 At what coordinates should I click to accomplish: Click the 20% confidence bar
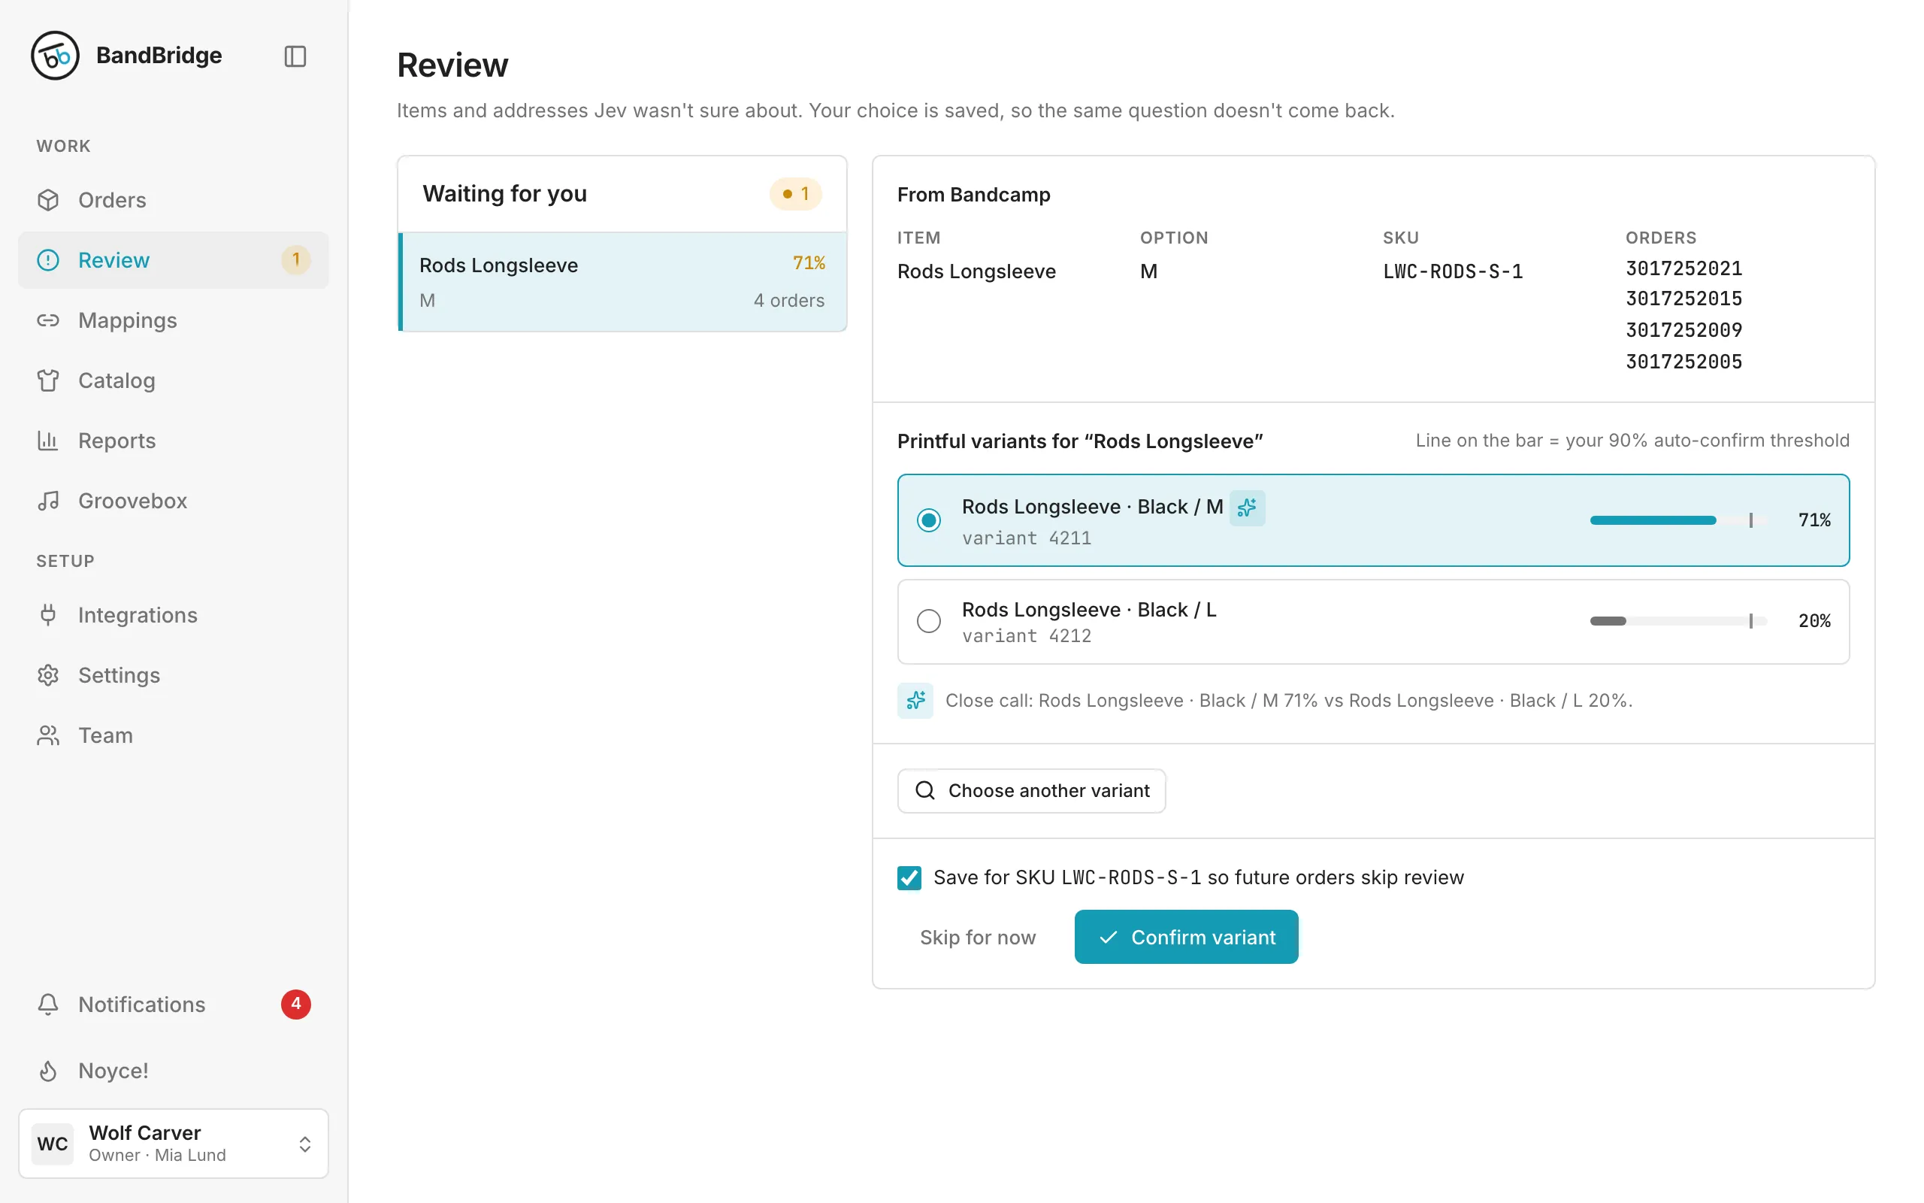pos(1678,620)
